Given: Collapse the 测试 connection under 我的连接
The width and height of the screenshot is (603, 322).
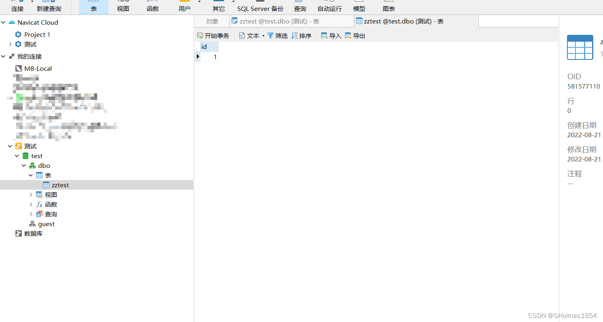Looking at the screenshot, I should tap(10, 146).
